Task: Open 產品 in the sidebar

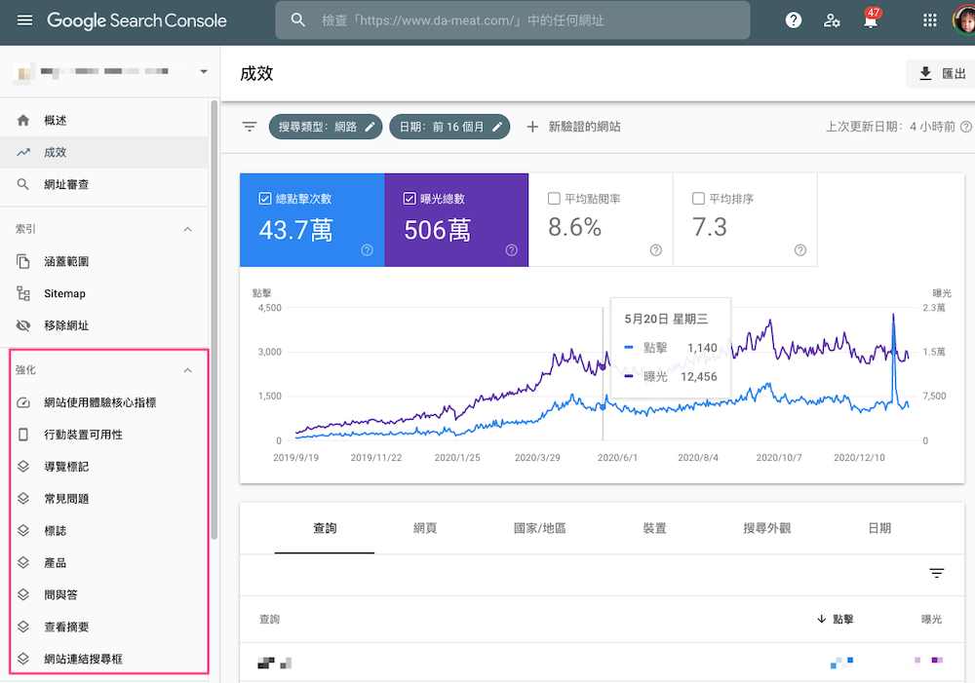Action: click(x=104, y=562)
